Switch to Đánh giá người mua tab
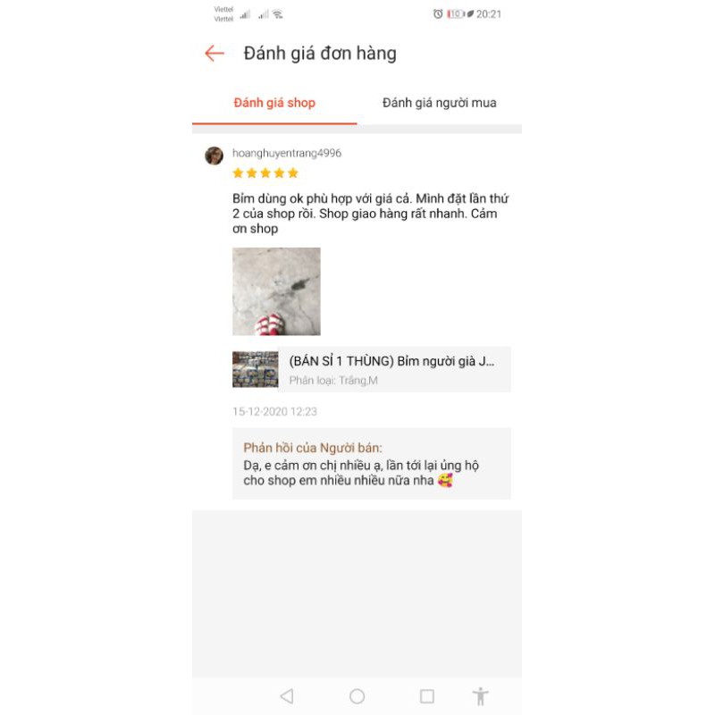 440,103
